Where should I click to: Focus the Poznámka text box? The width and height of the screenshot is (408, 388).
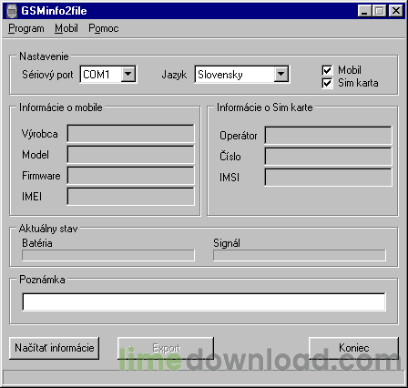coord(204,301)
